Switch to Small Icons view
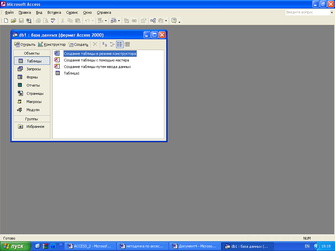The image size is (335, 251). point(113,44)
